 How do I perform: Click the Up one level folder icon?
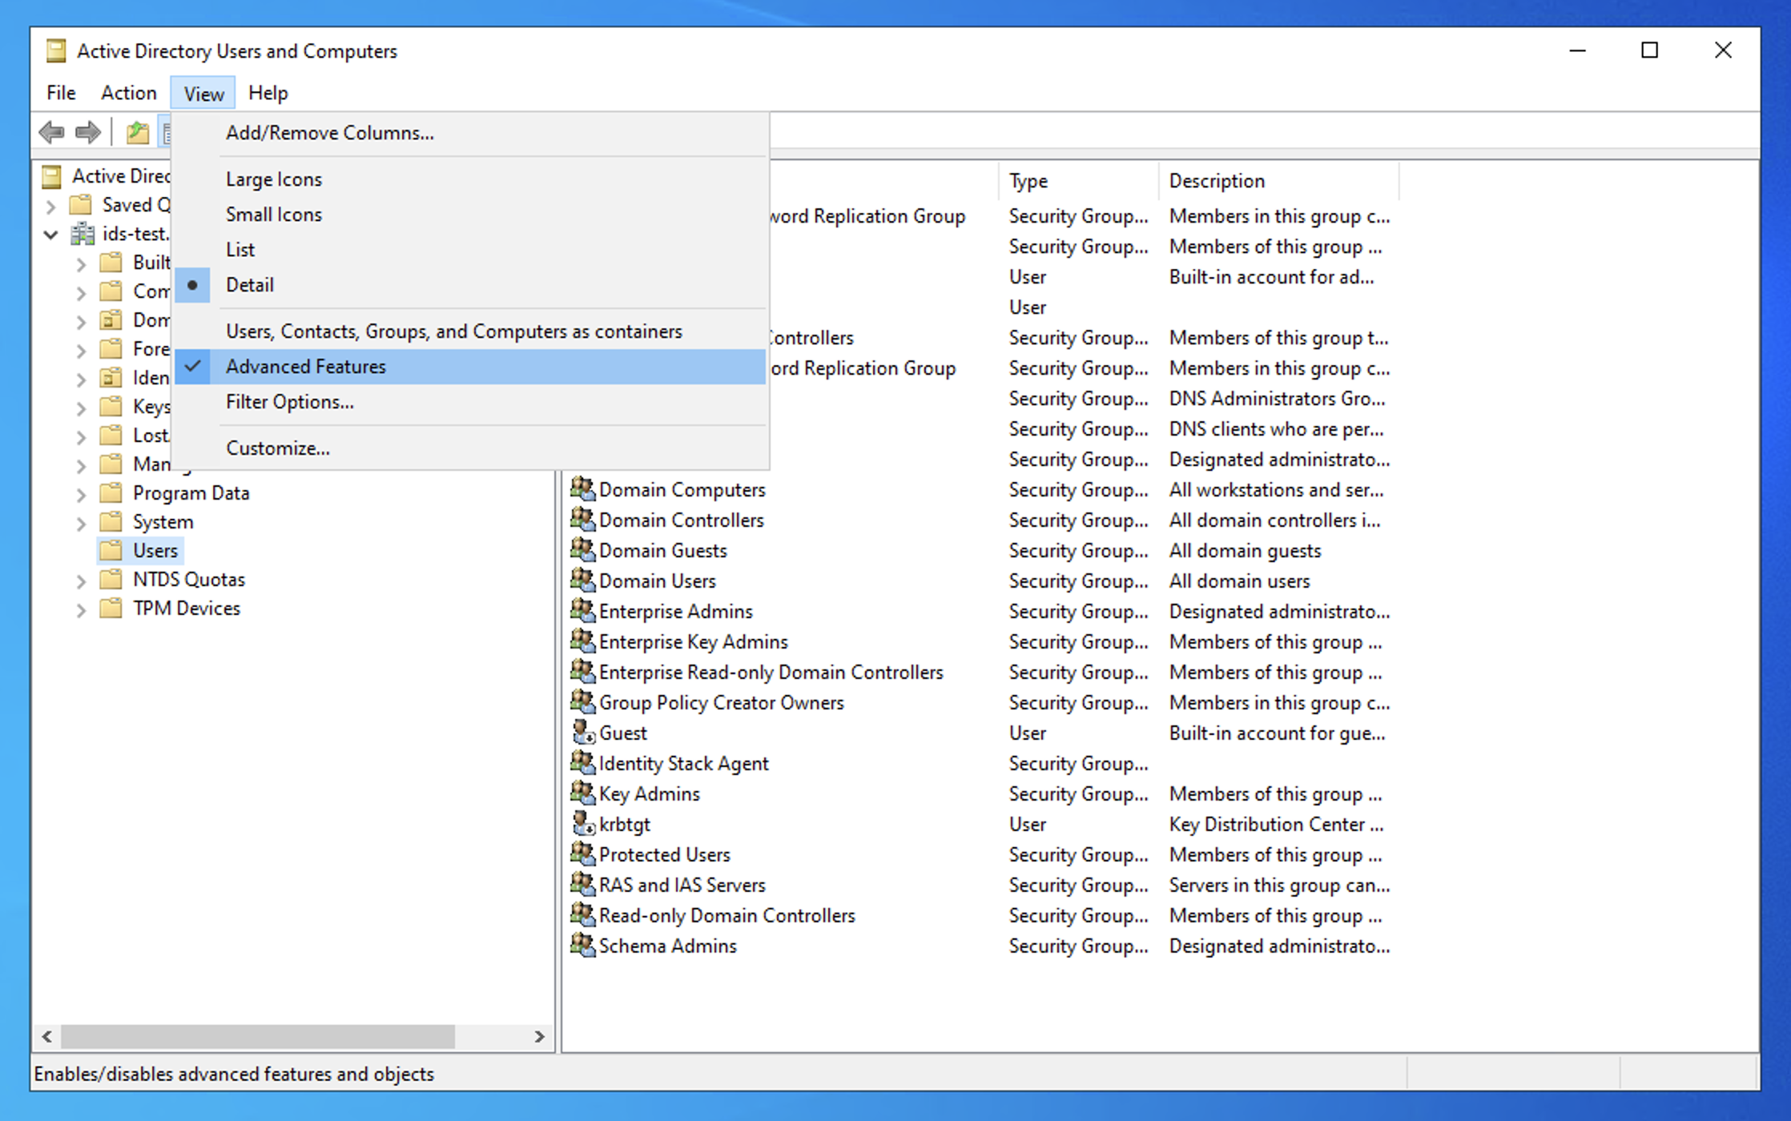(x=138, y=132)
